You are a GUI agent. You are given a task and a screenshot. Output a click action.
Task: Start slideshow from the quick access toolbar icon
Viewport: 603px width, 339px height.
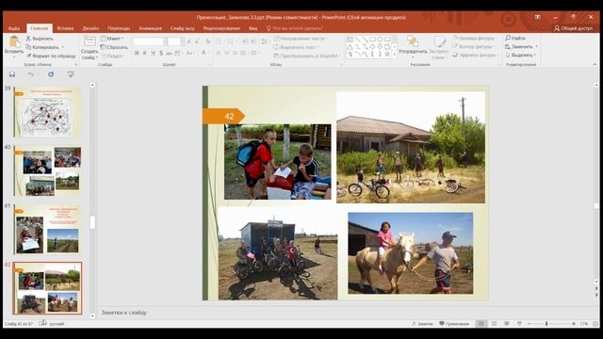point(71,74)
